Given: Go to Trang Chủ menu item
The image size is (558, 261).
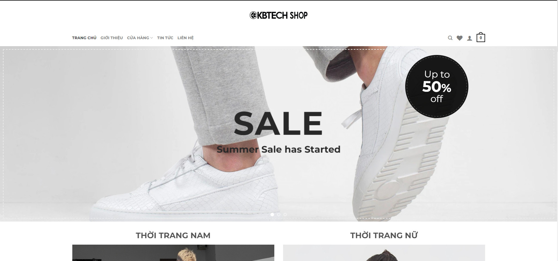Looking at the screenshot, I should pos(84,38).
